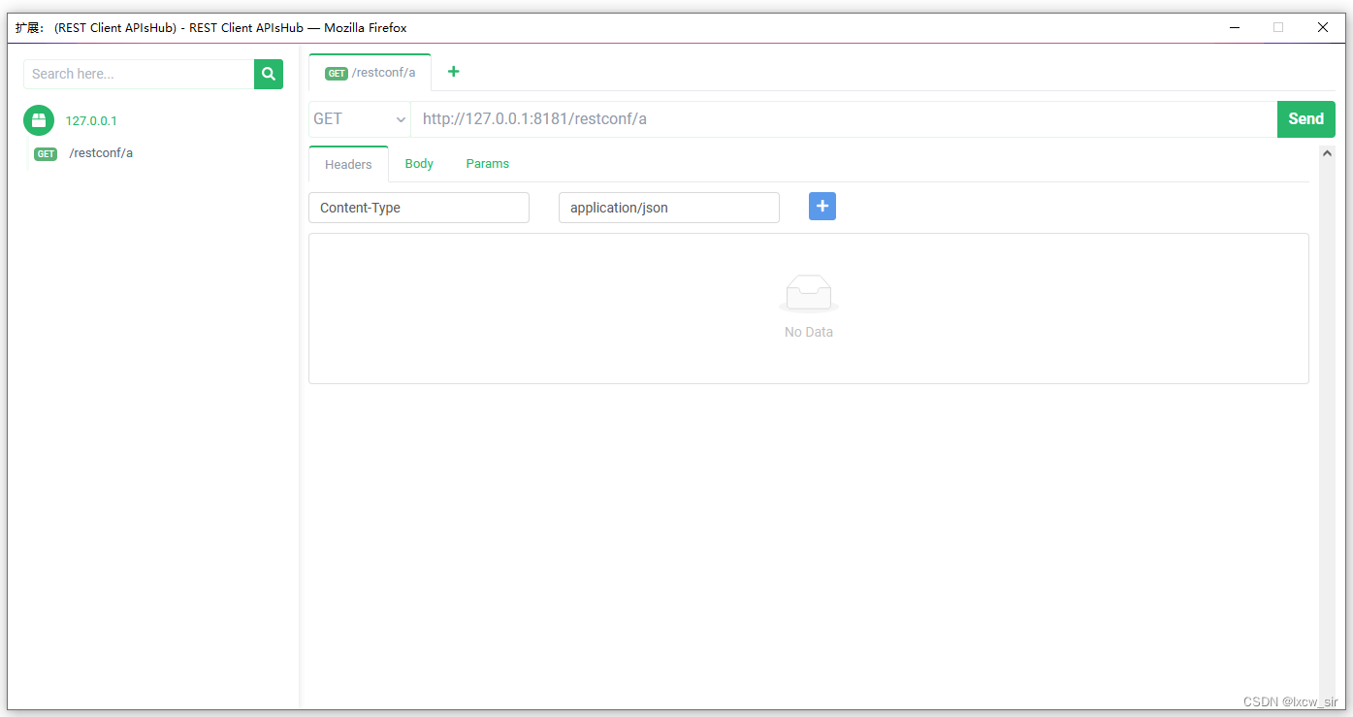Send the request with Send button
Image resolution: width=1353 pixels, height=717 pixels.
[x=1305, y=119]
